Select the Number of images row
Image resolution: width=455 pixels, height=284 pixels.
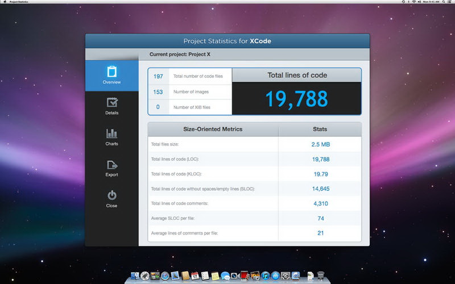[x=190, y=91]
